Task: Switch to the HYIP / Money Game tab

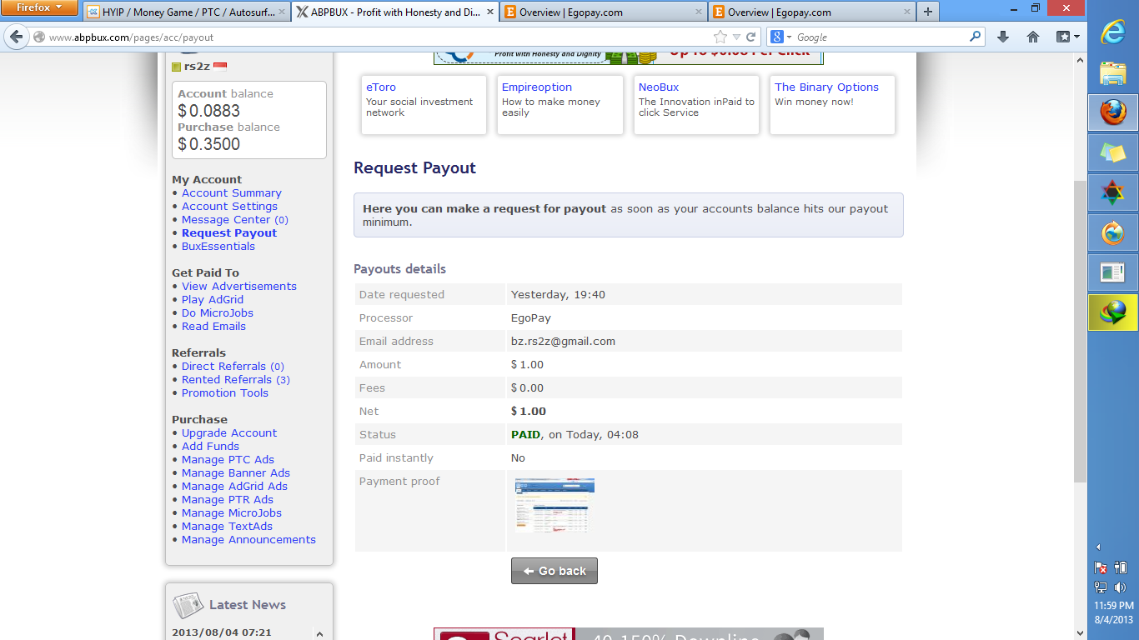Action: point(188,12)
